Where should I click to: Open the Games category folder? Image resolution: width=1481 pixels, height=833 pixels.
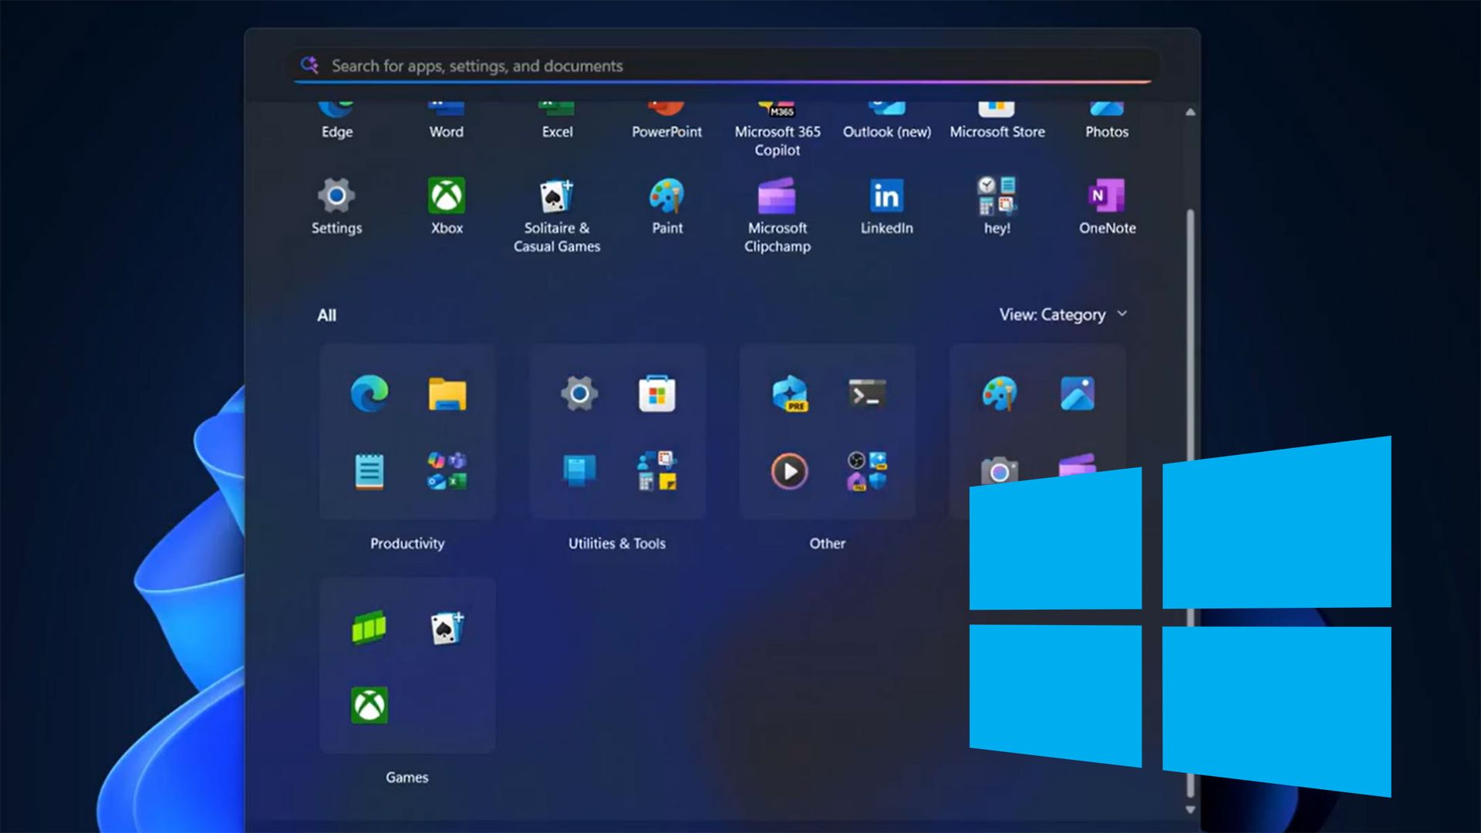click(407, 665)
